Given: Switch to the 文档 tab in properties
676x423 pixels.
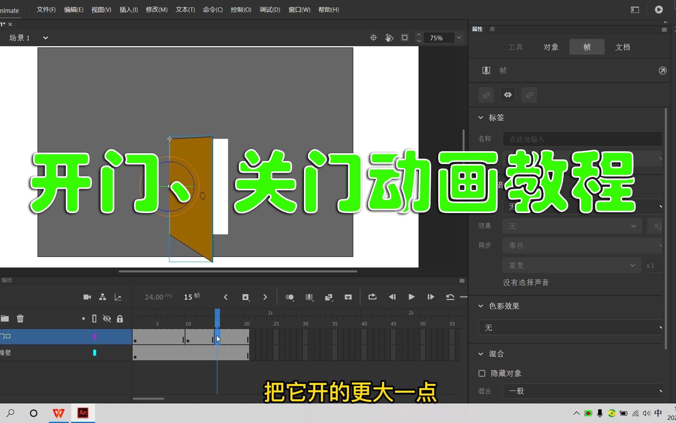Looking at the screenshot, I should 622,47.
